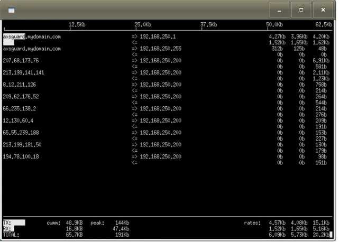This screenshot has width=340, height=242.
Task: Select the 62.5Kb scale label
Action: click(x=324, y=24)
